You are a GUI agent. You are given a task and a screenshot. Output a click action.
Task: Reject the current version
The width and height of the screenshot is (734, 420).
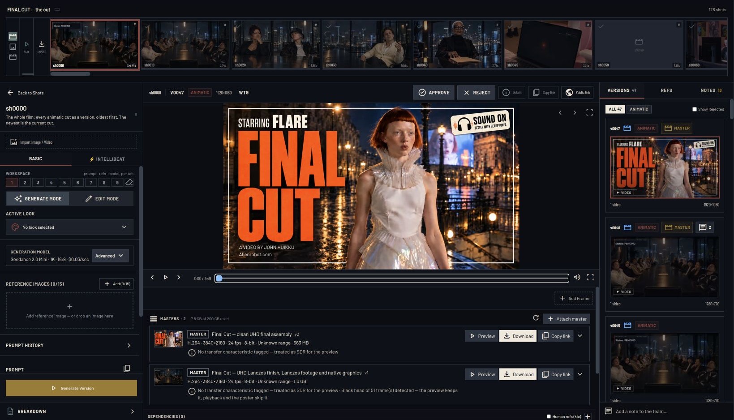(x=476, y=92)
